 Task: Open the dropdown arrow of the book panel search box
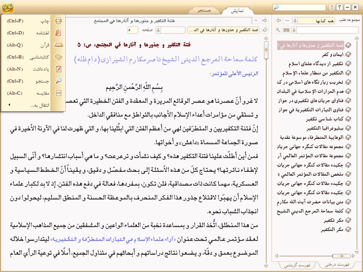point(294,30)
